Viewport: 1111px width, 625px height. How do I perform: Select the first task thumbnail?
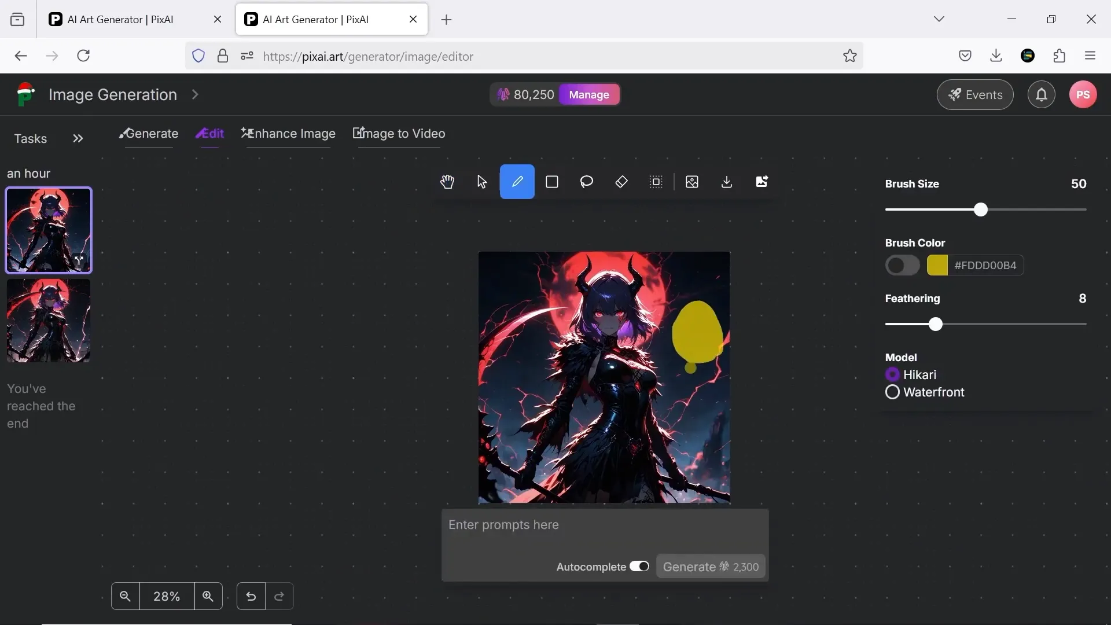click(49, 230)
